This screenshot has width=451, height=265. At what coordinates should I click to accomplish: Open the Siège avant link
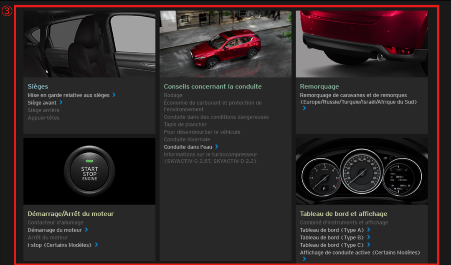(42, 103)
